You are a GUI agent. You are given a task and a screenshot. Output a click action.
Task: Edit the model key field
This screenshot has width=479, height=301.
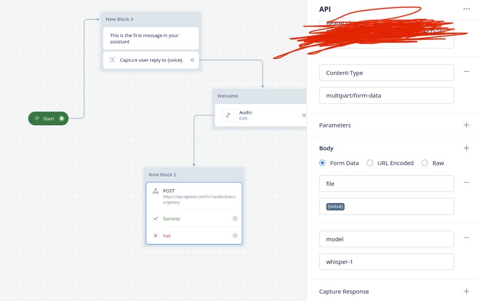point(386,239)
